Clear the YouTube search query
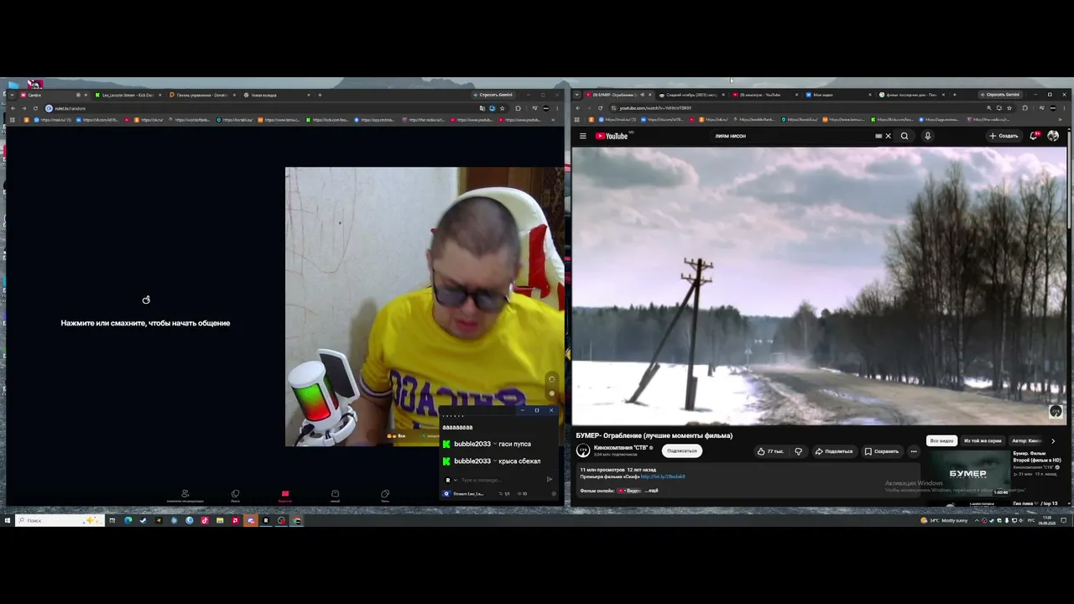This screenshot has width=1074, height=604. coord(888,136)
